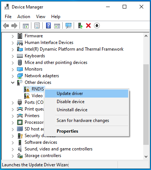Click the Update device driver toolbar icon

point(80,26)
